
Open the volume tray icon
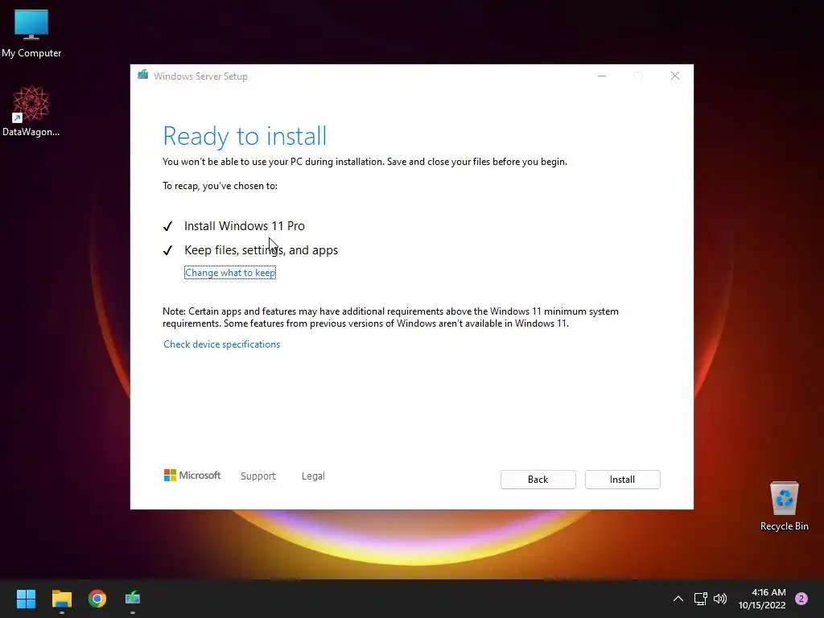click(720, 599)
